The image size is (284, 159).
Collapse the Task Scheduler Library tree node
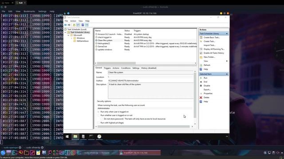coord(65,32)
